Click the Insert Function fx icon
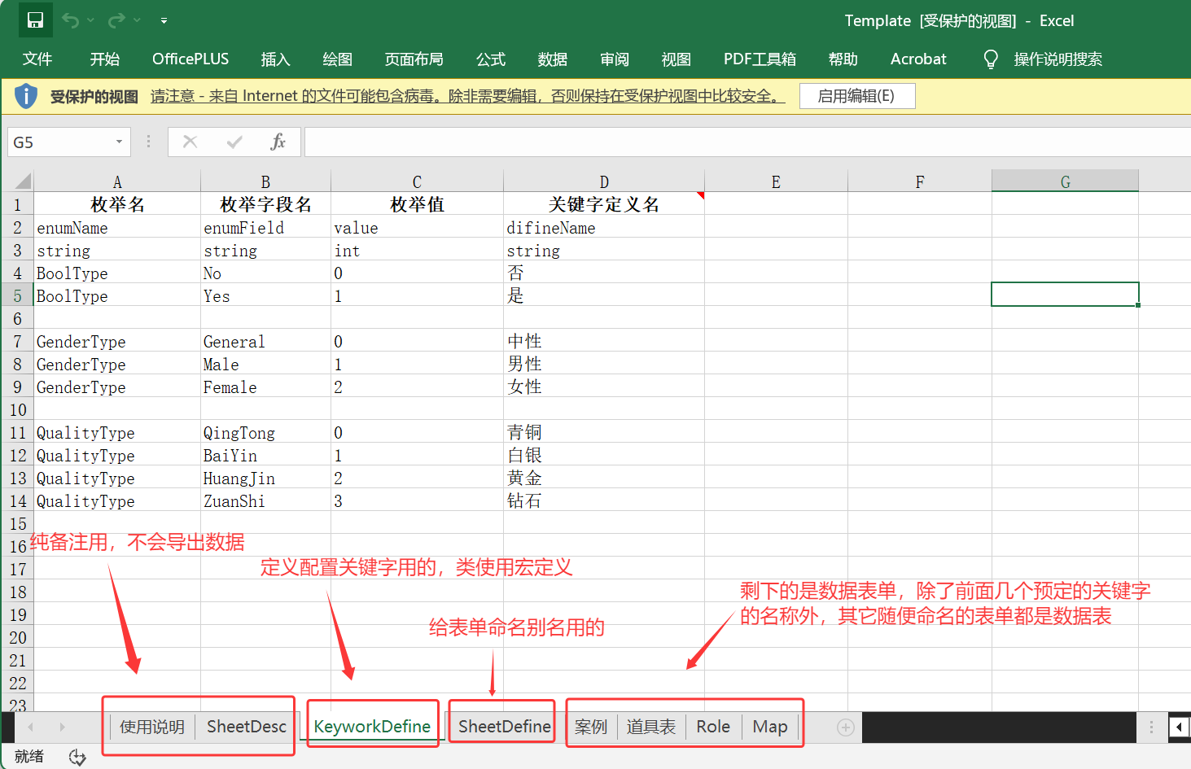1191x769 pixels. (x=278, y=142)
